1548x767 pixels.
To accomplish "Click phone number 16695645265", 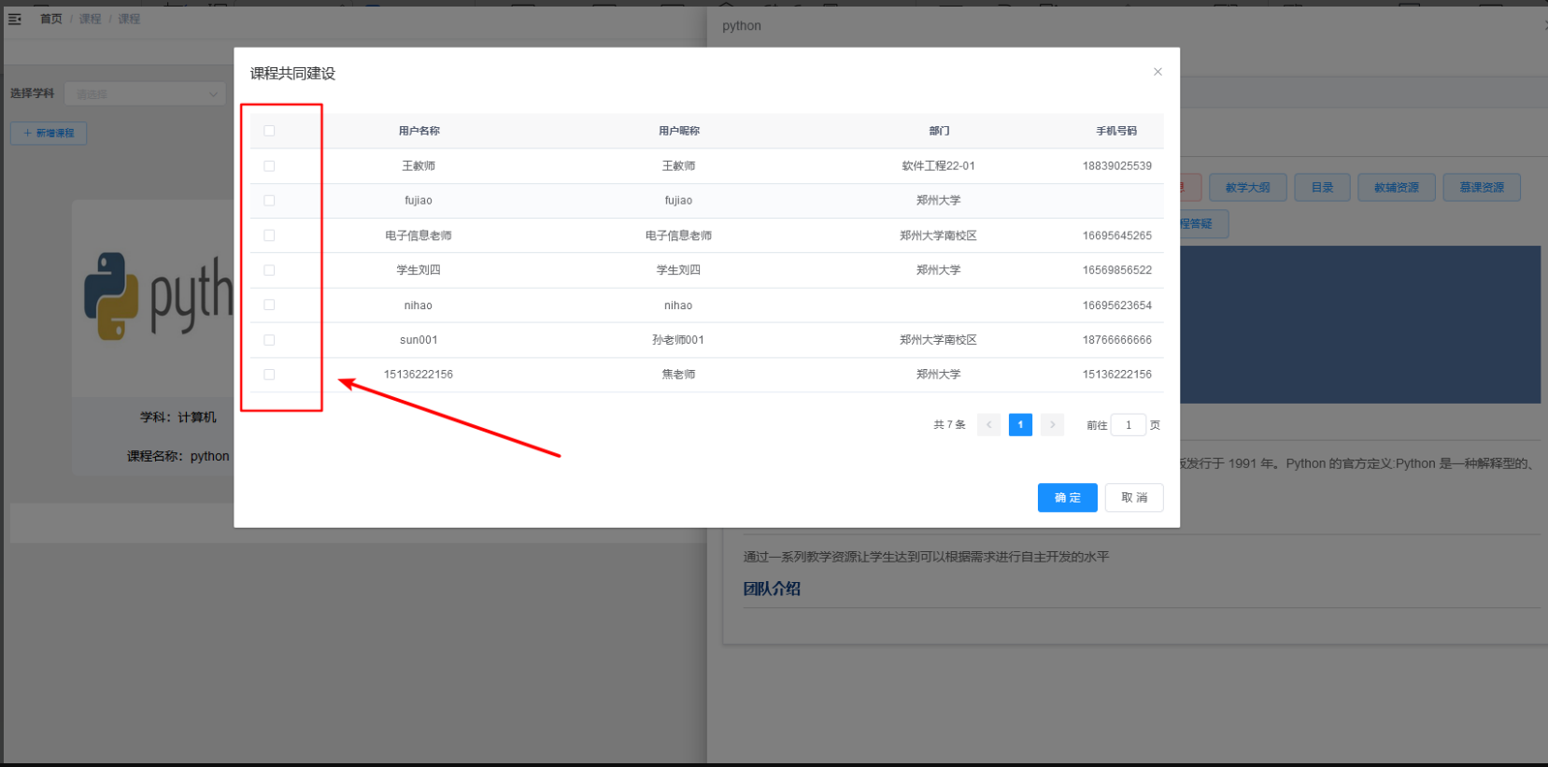I will pyautogui.click(x=1117, y=235).
